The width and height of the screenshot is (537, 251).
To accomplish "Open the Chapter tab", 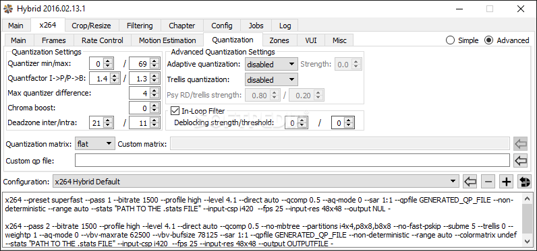I will coord(182,26).
